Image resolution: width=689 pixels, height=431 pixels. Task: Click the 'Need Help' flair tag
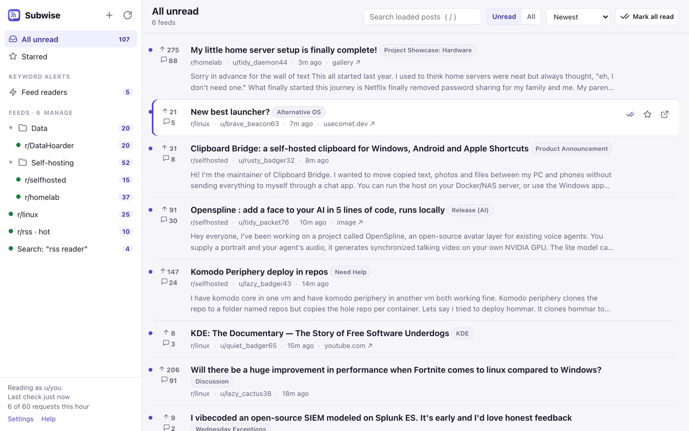tap(351, 272)
